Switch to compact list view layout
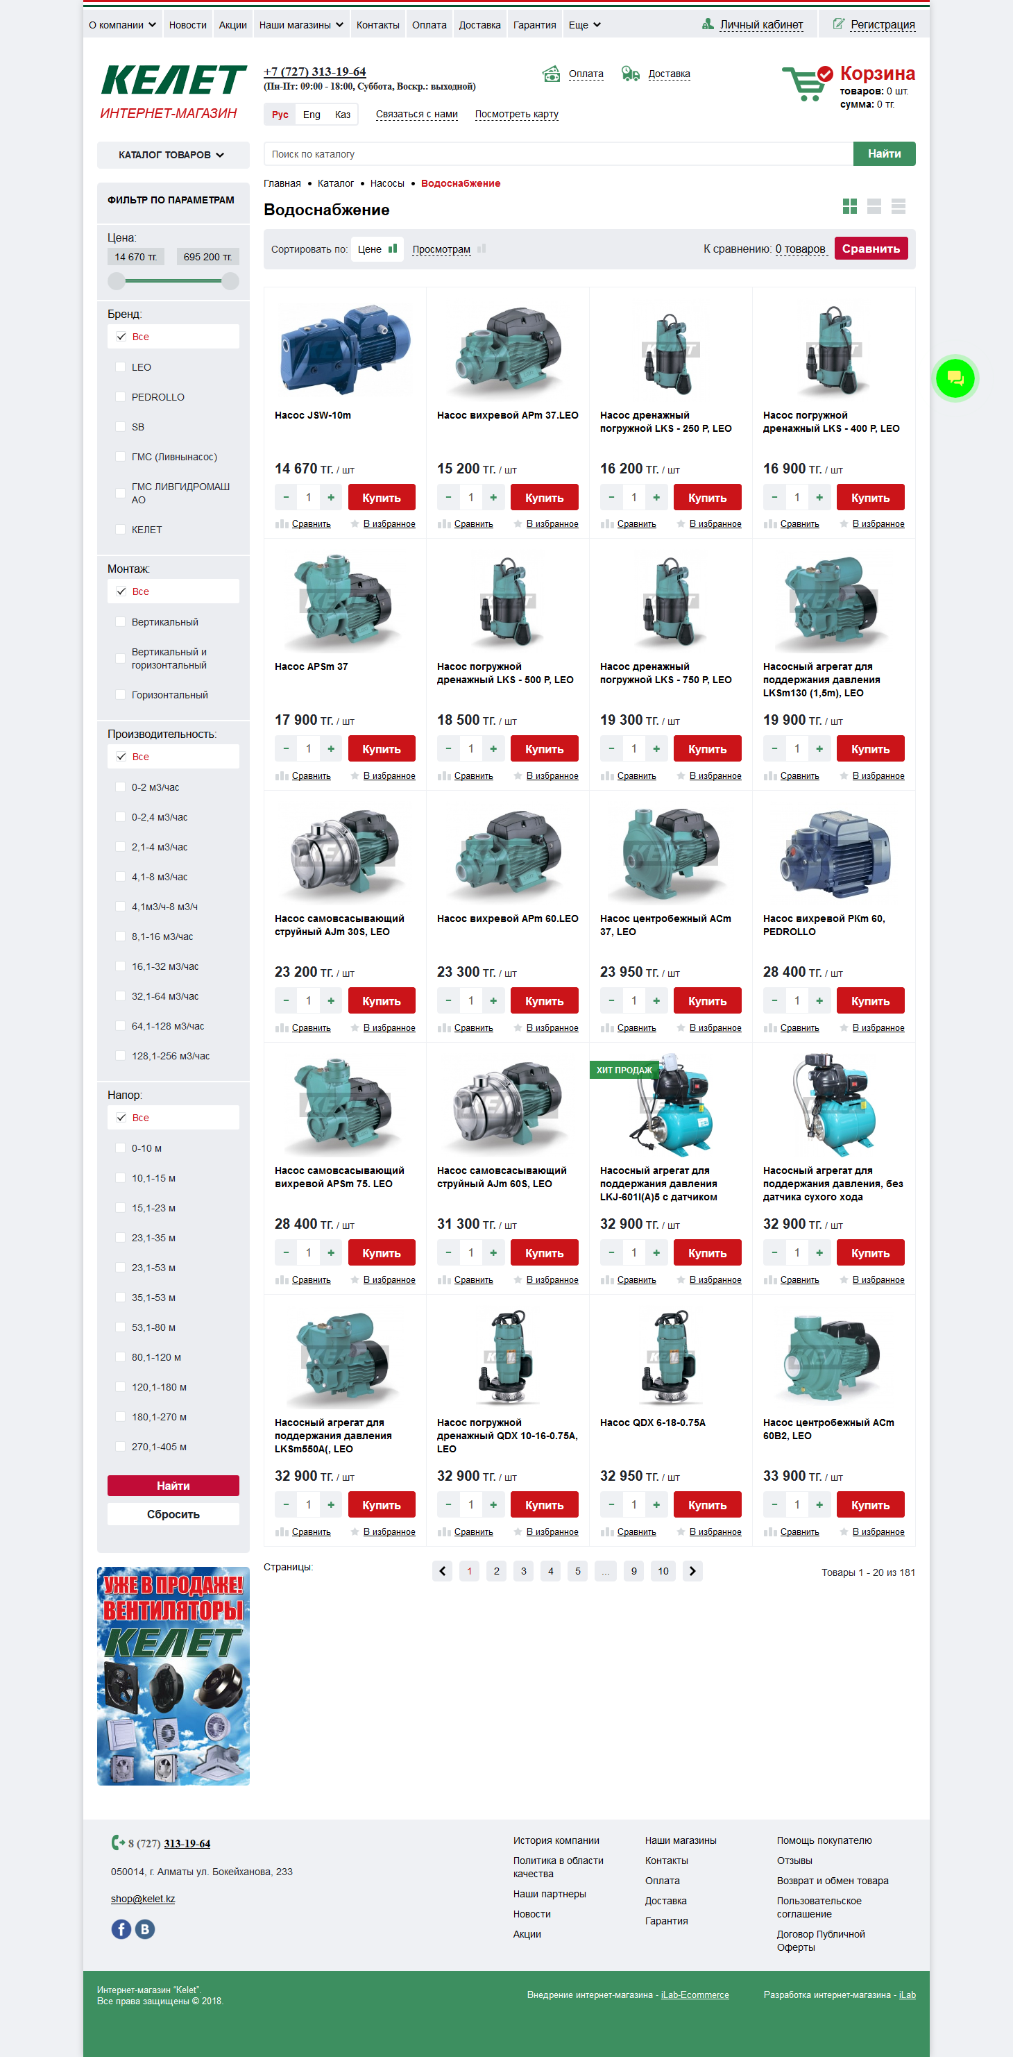This screenshot has width=1013, height=2057. [x=898, y=207]
